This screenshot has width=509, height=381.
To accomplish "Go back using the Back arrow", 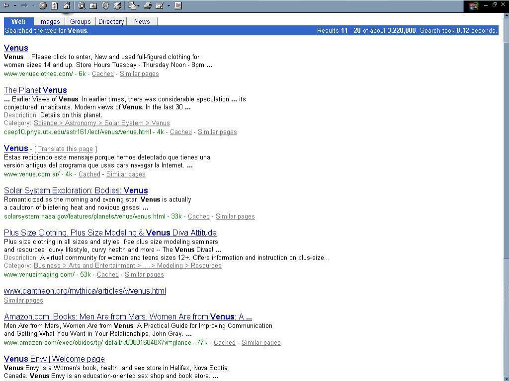I will coord(6,5).
